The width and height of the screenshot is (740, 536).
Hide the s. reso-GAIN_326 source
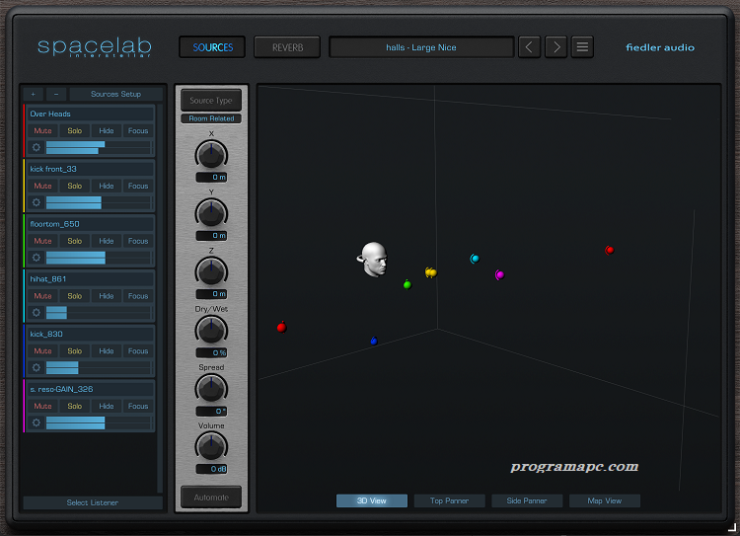coord(107,406)
